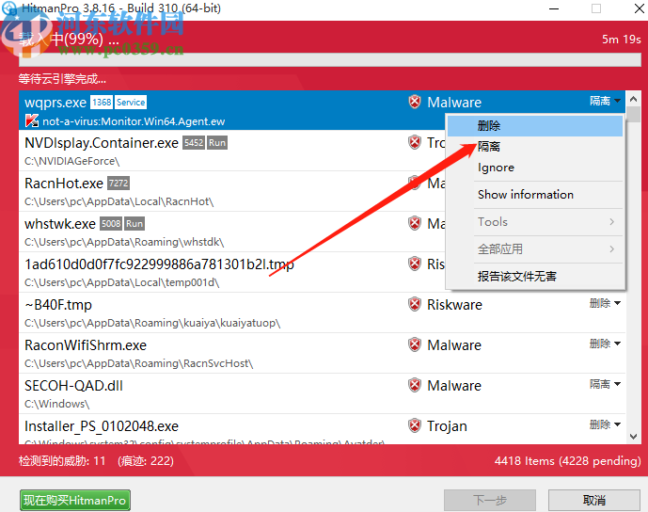
Task: Click the shield icon in the whstwk.exe row
Action: (415, 223)
